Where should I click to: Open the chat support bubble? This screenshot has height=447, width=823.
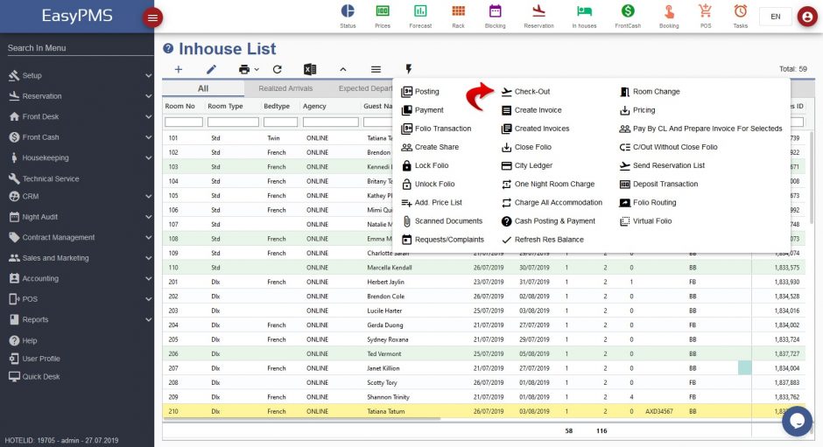click(x=797, y=421)
